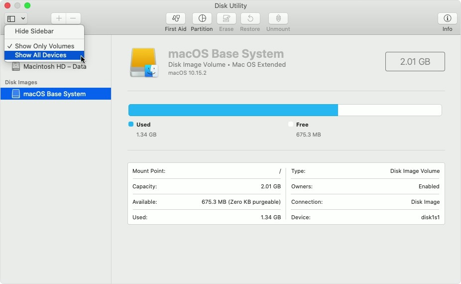Click the Macintosh HD – Data disk icon

(x=15, y=66)
